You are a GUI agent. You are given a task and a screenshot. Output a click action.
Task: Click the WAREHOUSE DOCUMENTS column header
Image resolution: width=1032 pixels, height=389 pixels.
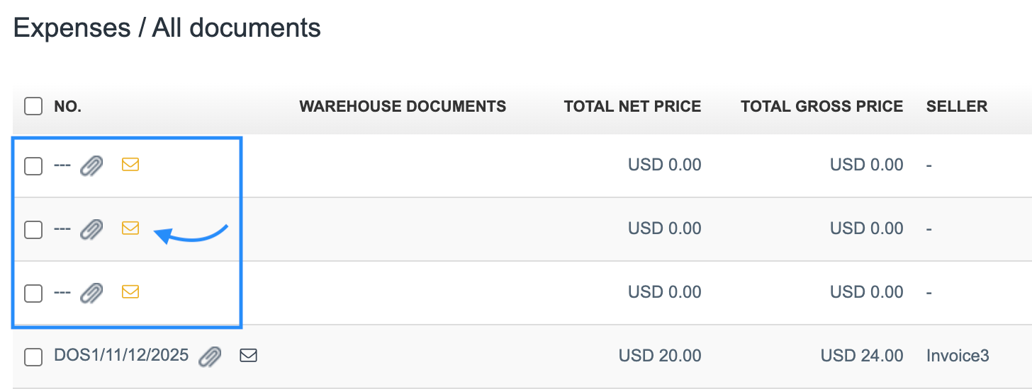(x=403, y=107)
